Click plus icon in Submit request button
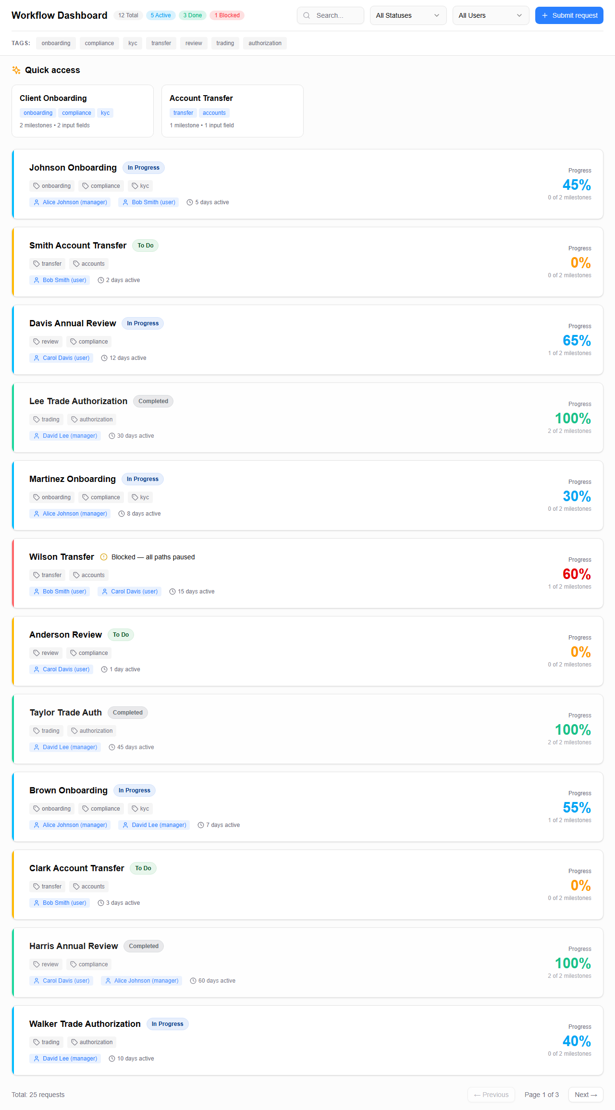Image resolution: width=615 pixels, height=1110 pixels. click(545, 15)
